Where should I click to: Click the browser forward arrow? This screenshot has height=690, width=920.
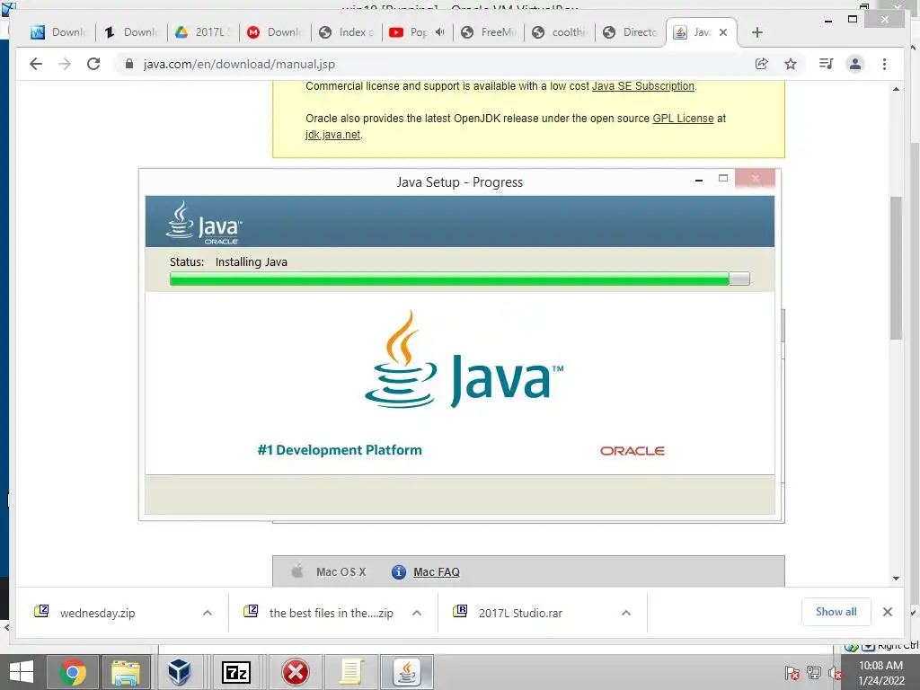pos(65,64)
